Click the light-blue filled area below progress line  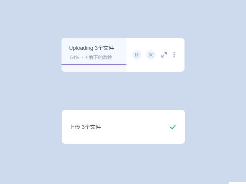click(x=94, y=68)
